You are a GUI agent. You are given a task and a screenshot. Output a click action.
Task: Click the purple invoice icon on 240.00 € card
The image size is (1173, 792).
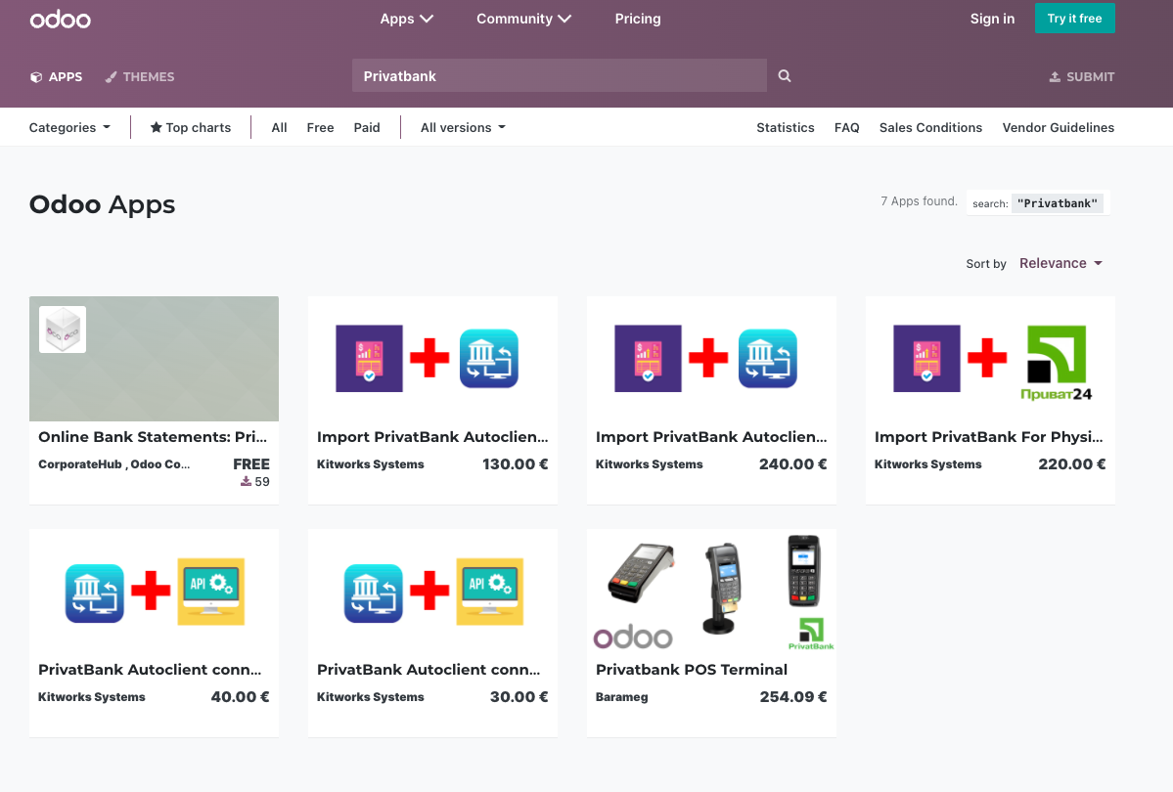pyautogui.click(x=648, y=358)
